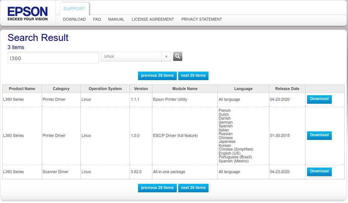Open the SUPPORT tab
Viewport: 348px width, 203px height.
(74, 8)
